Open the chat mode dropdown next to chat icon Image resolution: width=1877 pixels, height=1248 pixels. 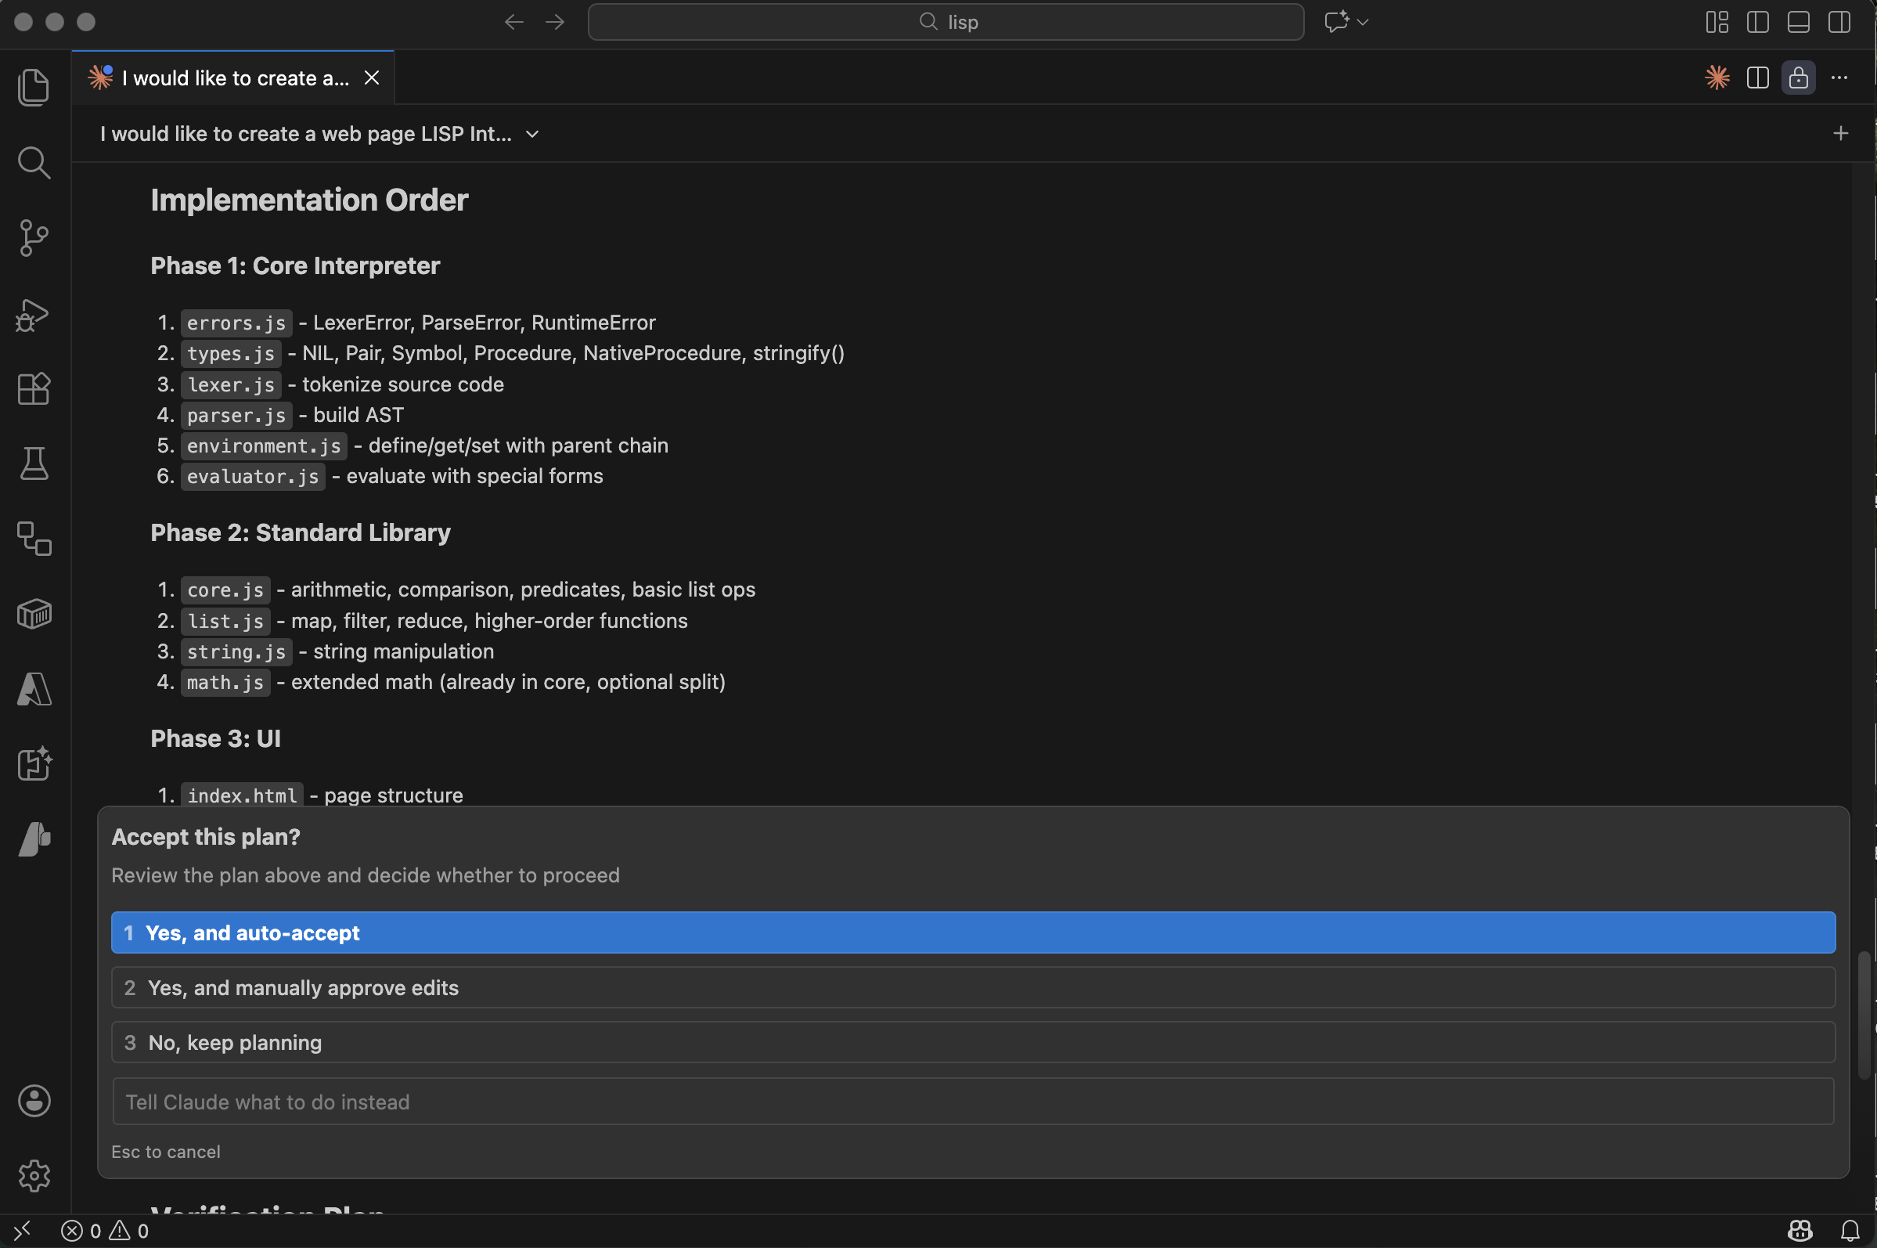click(1362, 21)
